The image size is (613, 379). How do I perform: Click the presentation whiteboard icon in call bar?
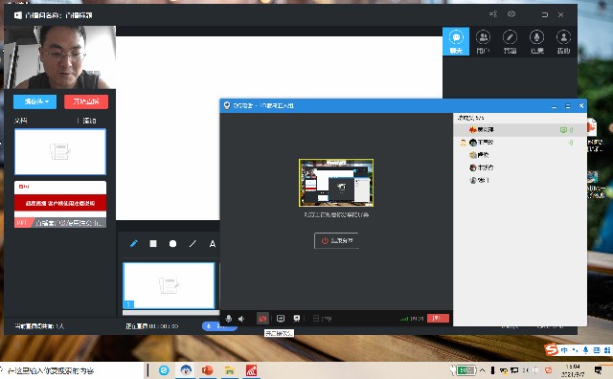click(297, 319)
